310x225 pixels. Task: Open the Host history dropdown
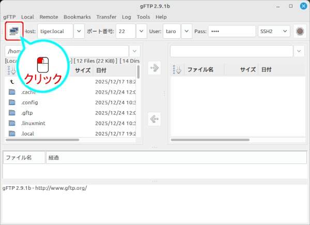pyautogui.click(x=79, y=31)
